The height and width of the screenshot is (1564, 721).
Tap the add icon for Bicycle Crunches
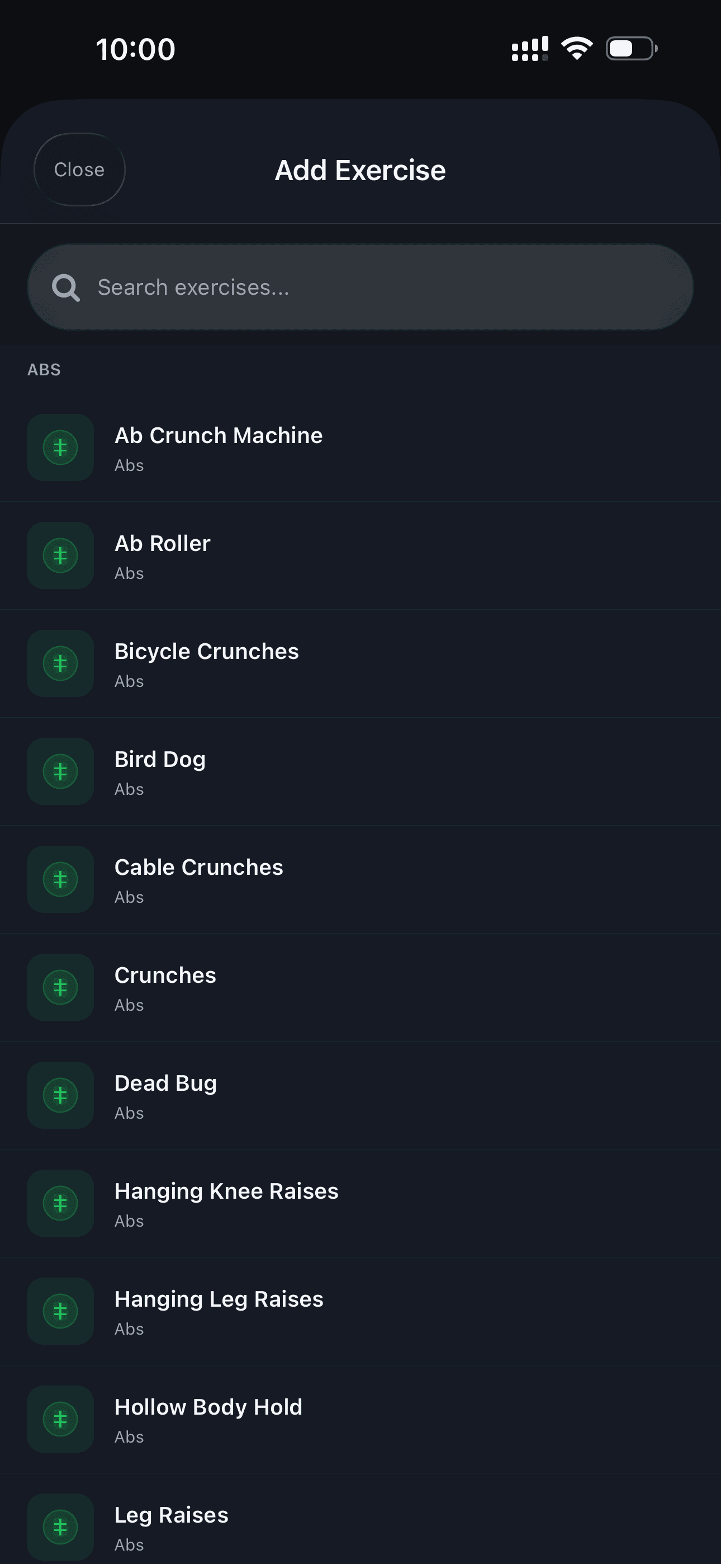(x=59, y=663)
